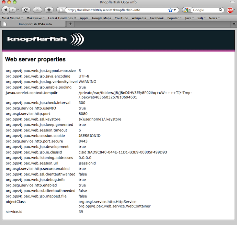Select the UTF-8 encoding value

tap(84, 76)
